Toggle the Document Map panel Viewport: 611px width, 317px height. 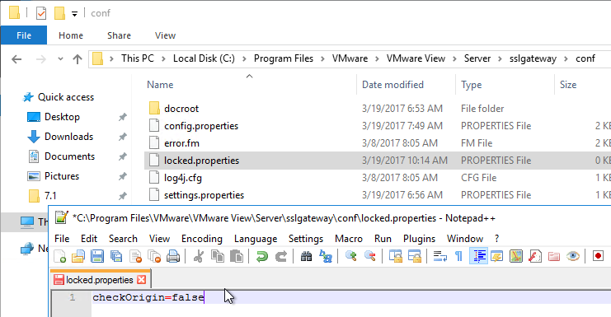point(516,256)
